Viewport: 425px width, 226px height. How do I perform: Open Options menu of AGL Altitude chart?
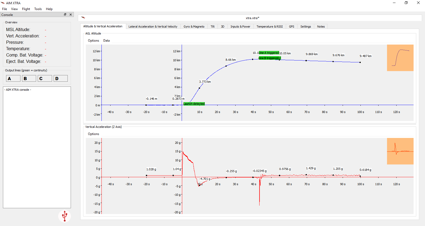(93, 41)
